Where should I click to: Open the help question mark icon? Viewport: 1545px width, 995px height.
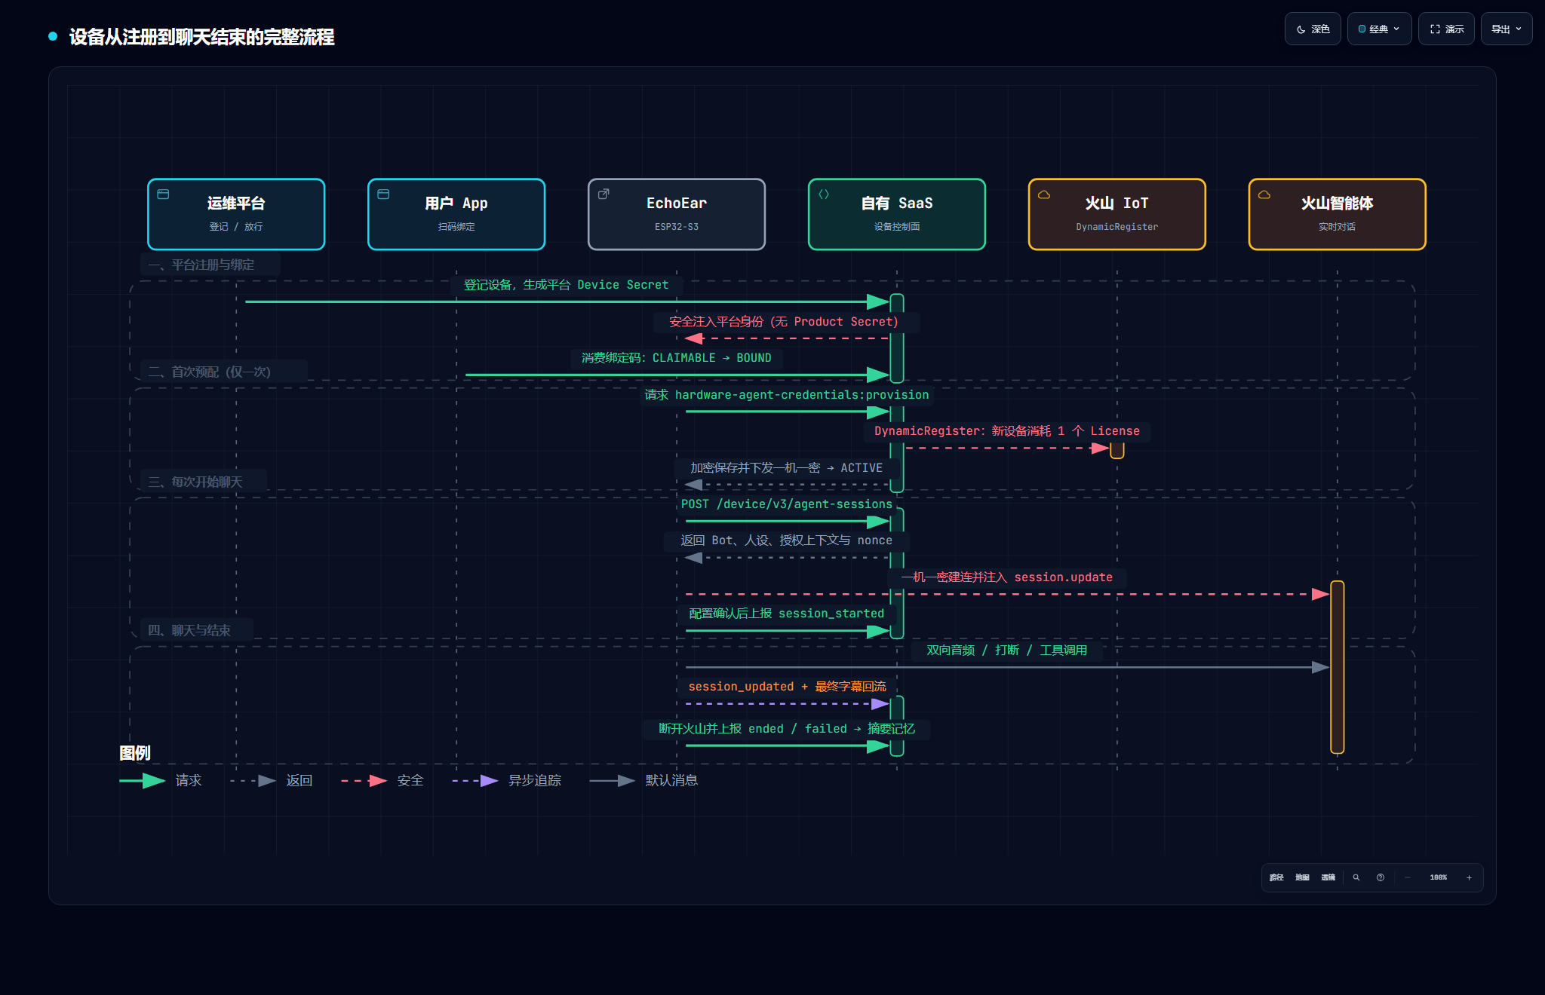1381,877
